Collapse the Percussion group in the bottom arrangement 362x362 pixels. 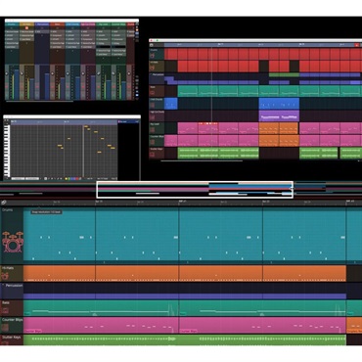pyautogui.click(x=3, y=285)
